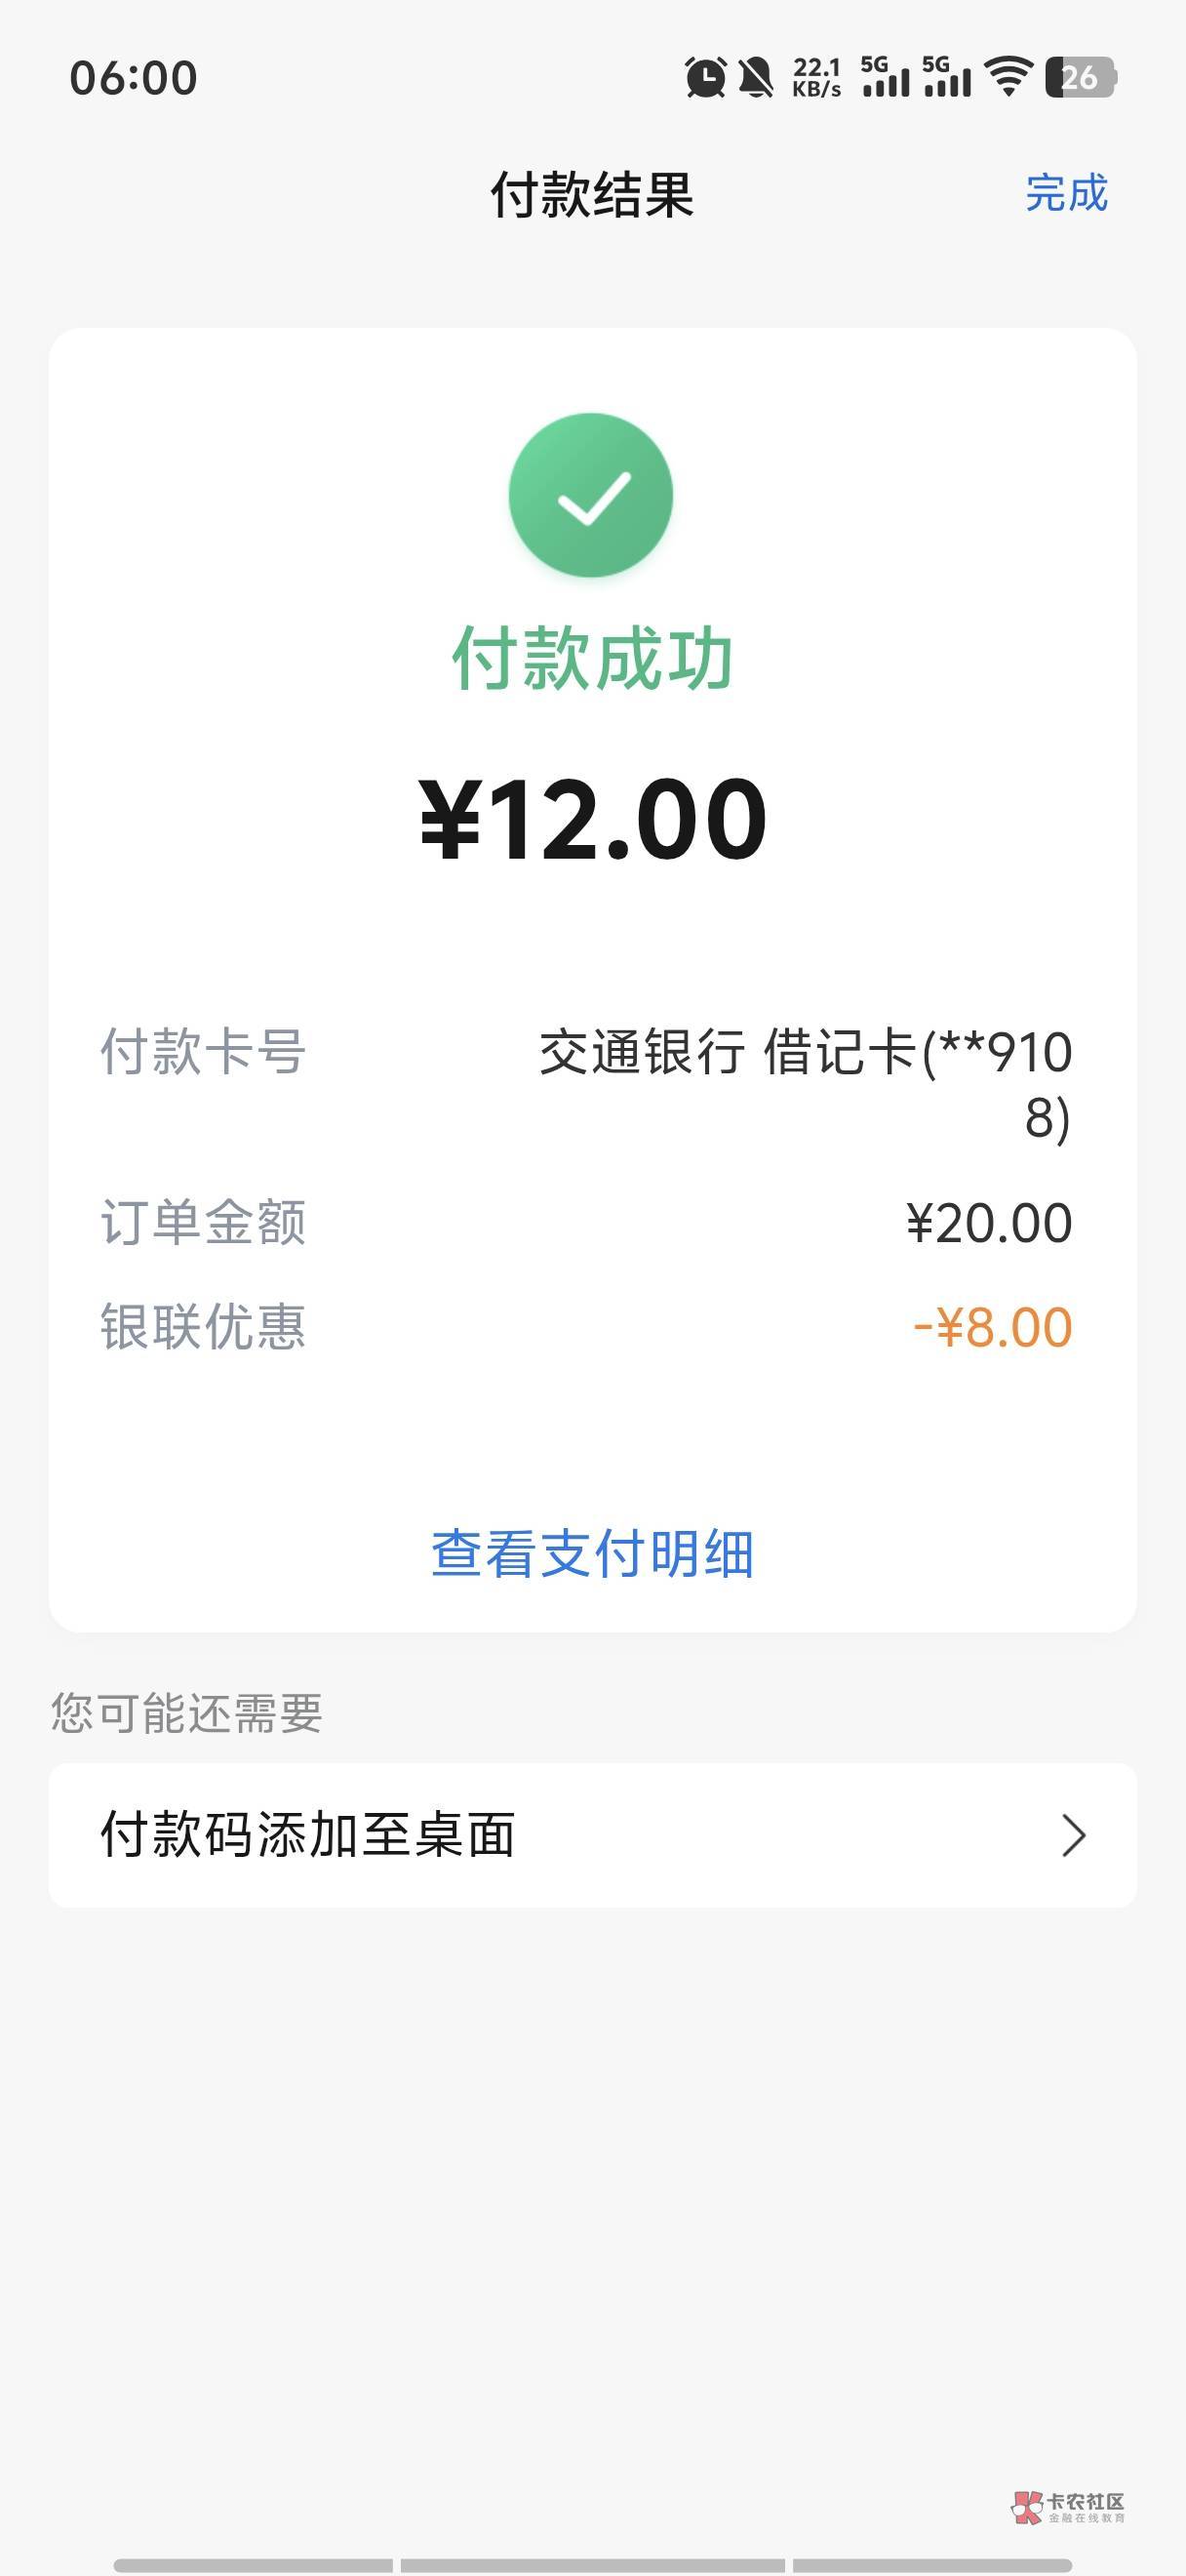1186x2576 pixels.
Task: Tap the second 5G signal bars icon
Action: pyautogui.click(x=946, y=77)
